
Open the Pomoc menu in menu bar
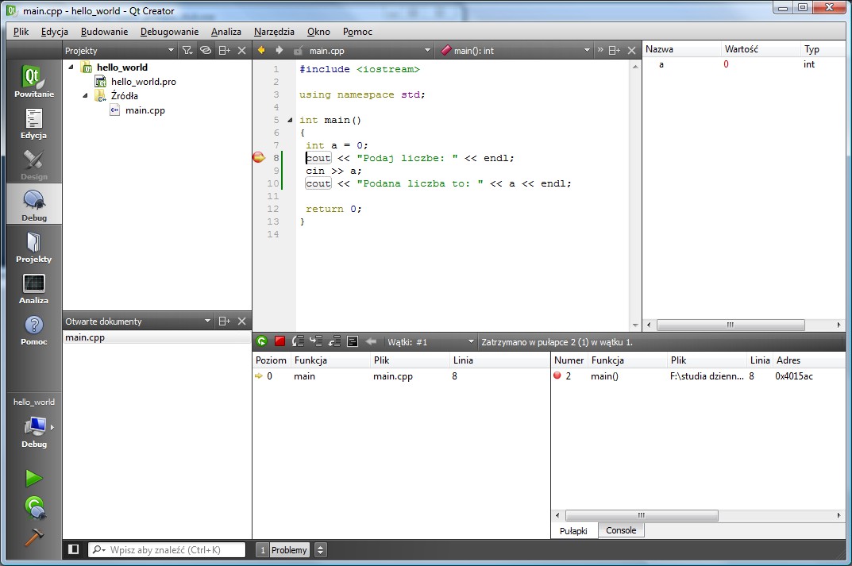pyautogui.click(x=357, y=32)
